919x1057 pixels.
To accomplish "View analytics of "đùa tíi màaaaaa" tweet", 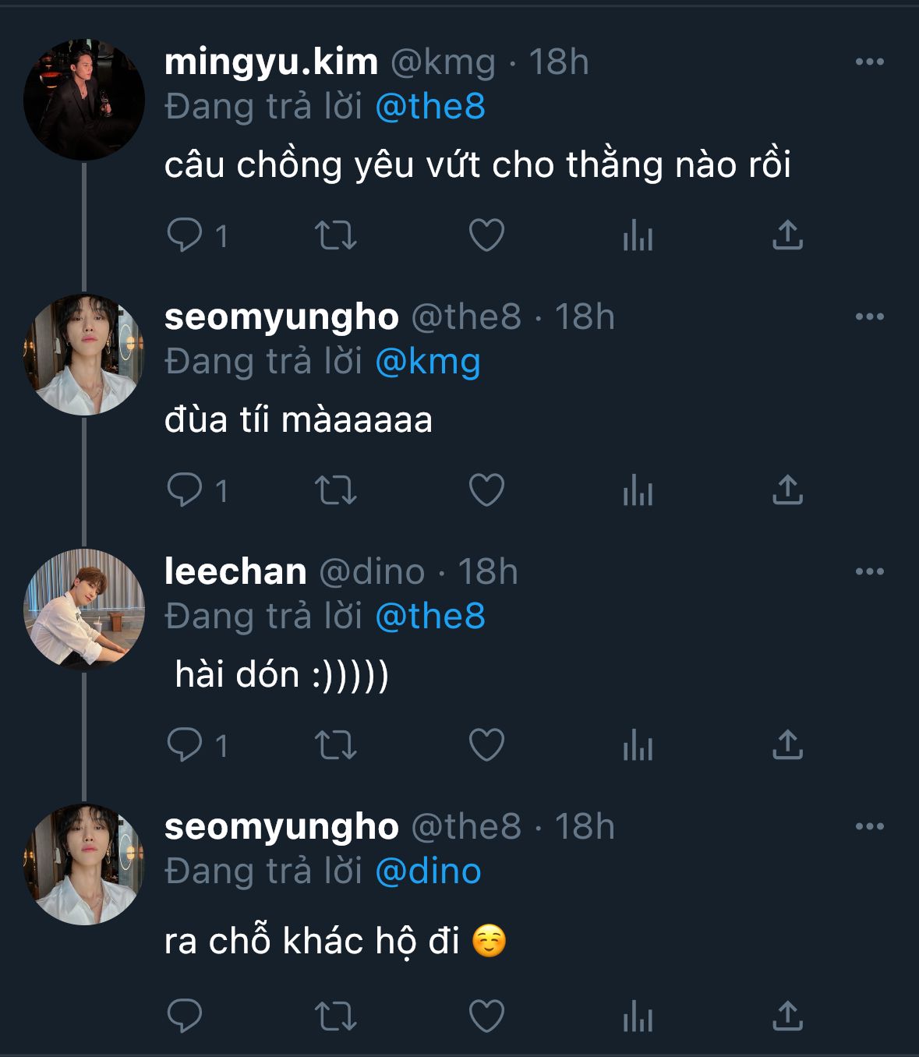I will (638, 490).
